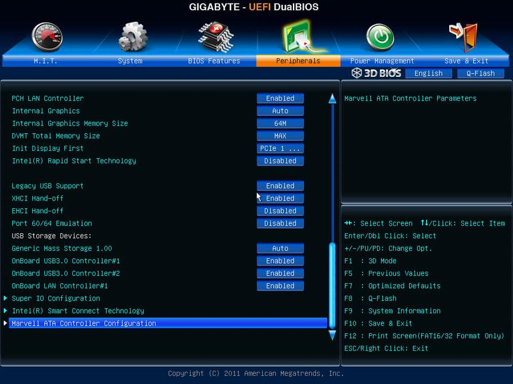Click the English language button
The width and height of the screenshot is (513, 384).
click(x=428, y=73)
